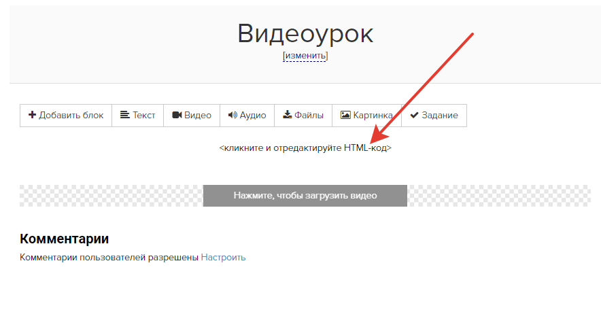Click the download icon of Файлы
The width and height of the screenshot is (601, 312).
coord(287,115)
